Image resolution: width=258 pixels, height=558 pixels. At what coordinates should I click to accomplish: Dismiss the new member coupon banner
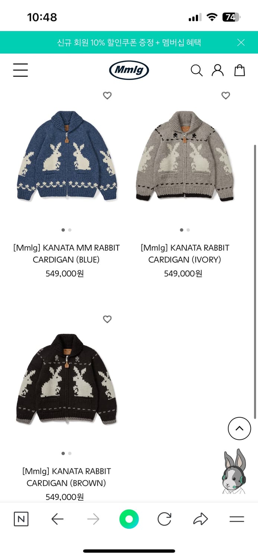pyautogui.click(x=241, y=42)
